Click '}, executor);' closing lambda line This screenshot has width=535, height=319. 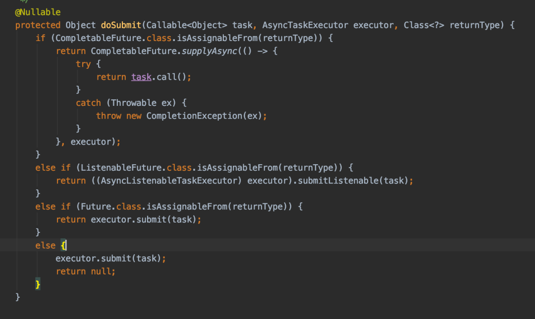pos(88,142)
